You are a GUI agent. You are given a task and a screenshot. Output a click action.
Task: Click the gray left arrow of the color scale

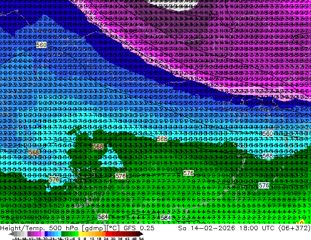point(11,234)
